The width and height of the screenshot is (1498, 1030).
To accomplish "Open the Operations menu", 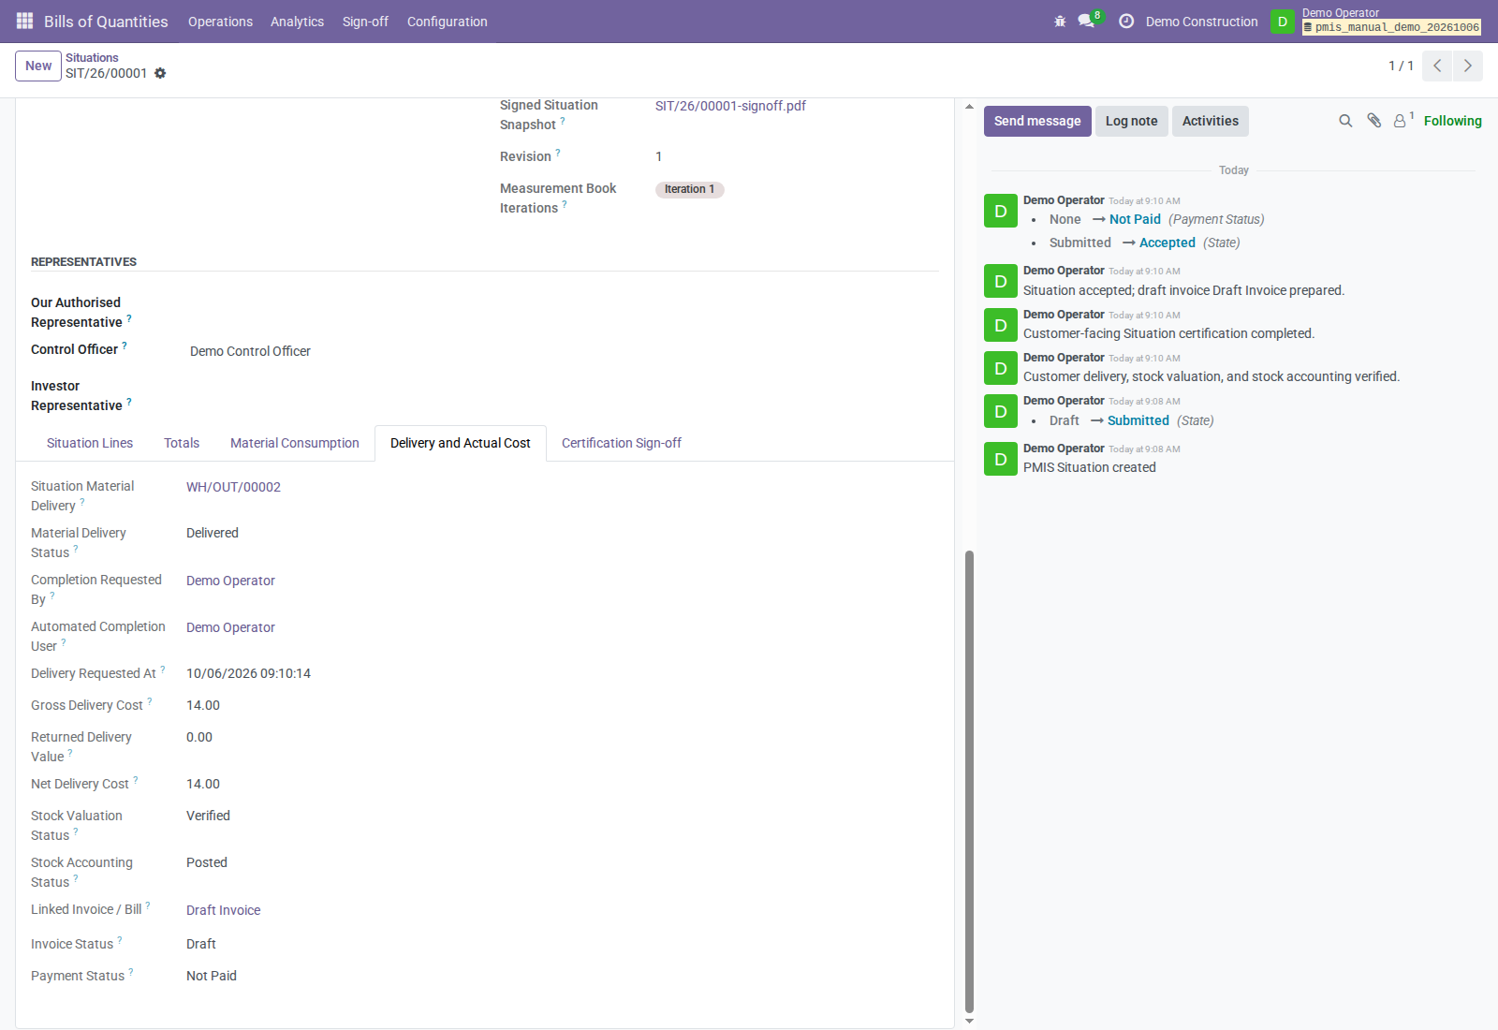I will [x=220, y=22].
